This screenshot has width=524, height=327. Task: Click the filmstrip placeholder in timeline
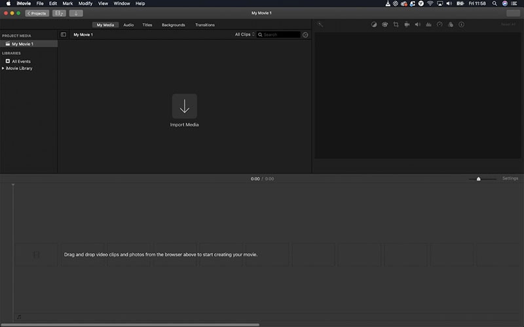[37, 255]
